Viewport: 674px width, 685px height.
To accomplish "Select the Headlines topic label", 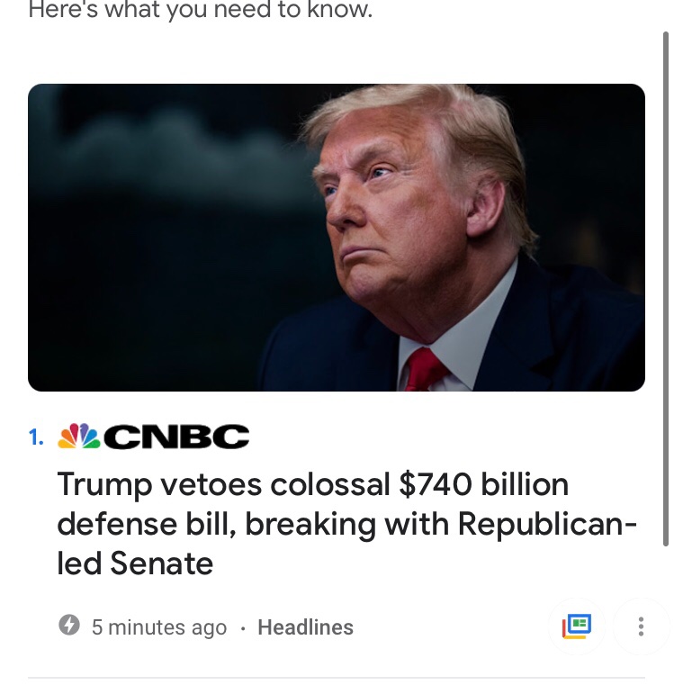I will [305, 627].
